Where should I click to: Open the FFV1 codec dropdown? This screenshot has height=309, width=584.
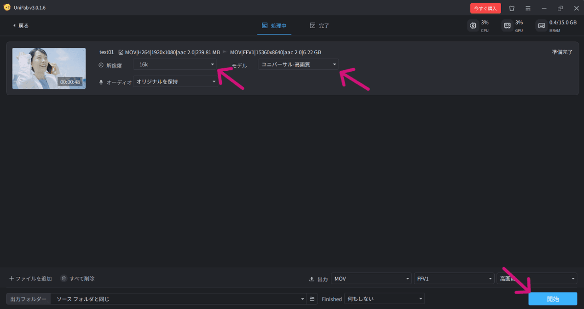point(454,279)
